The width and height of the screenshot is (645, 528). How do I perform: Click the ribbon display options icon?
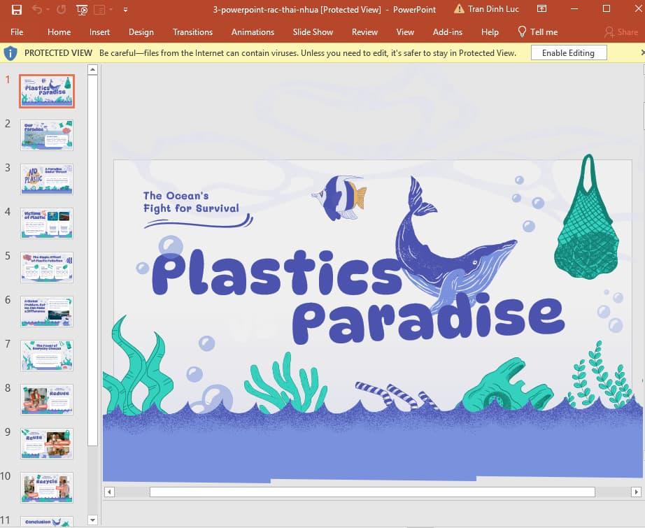tap(542, 8)
